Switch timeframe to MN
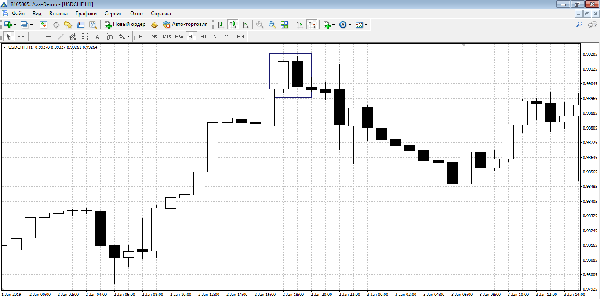Screen dimensions: 600x299 (240, 36)
